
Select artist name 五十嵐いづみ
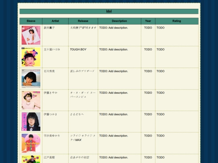coord(52,50)
